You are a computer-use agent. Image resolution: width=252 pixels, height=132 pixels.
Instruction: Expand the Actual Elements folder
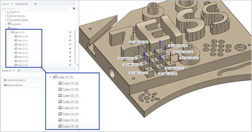pyautogui.click(x=6, y=16)
